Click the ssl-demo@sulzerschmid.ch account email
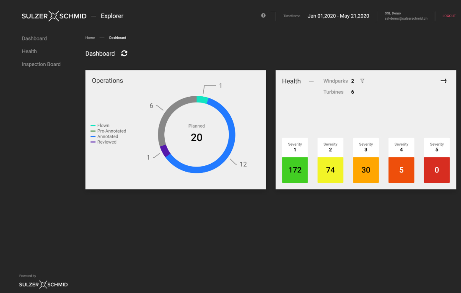 (406, 18)
